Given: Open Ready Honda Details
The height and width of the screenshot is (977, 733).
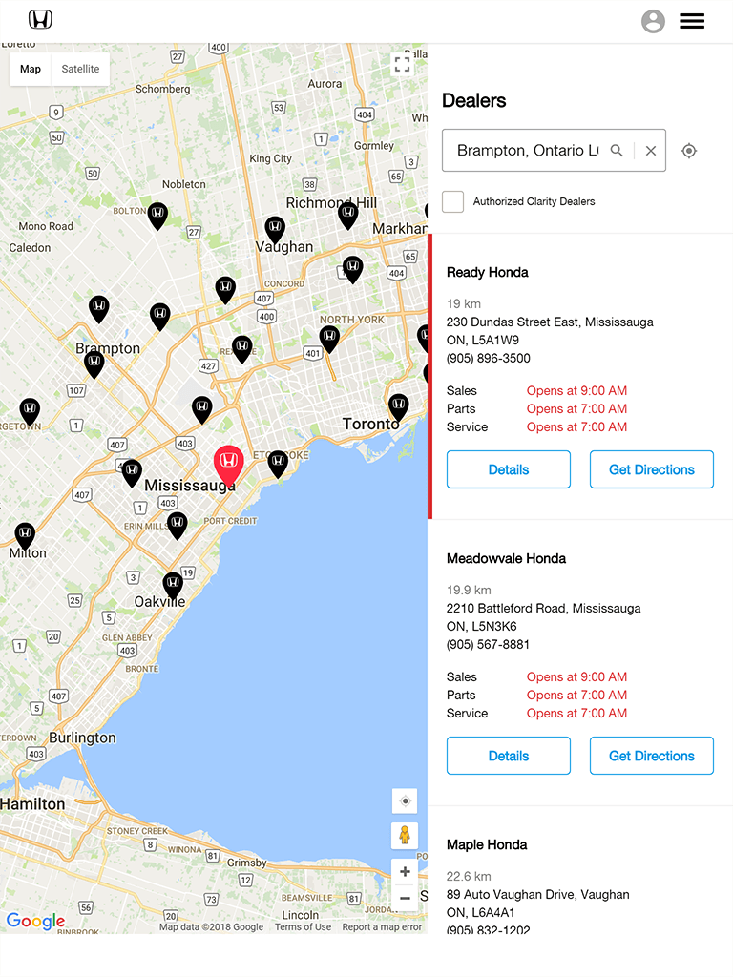Looking at the screenshot, I should 509,469.
